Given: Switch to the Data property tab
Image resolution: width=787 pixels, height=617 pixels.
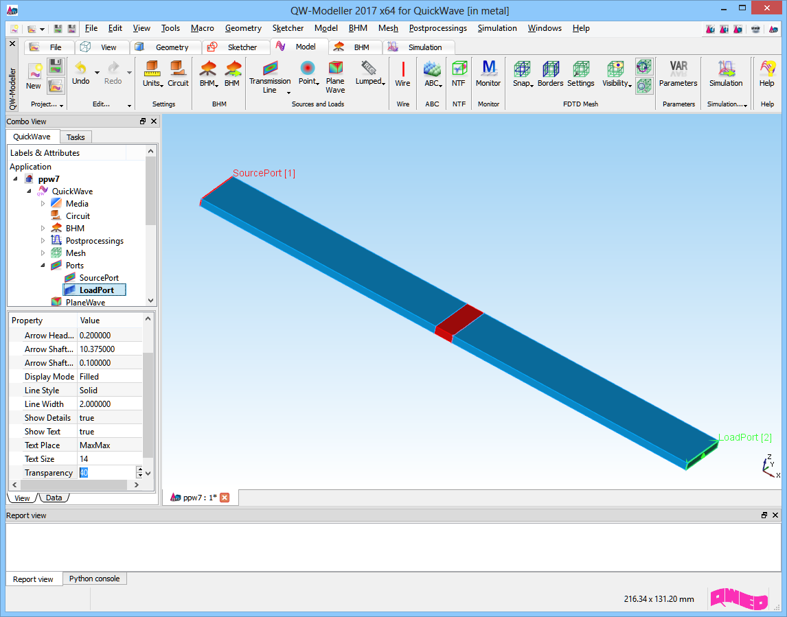Looking at the screenshot, I should pos(54,498).
